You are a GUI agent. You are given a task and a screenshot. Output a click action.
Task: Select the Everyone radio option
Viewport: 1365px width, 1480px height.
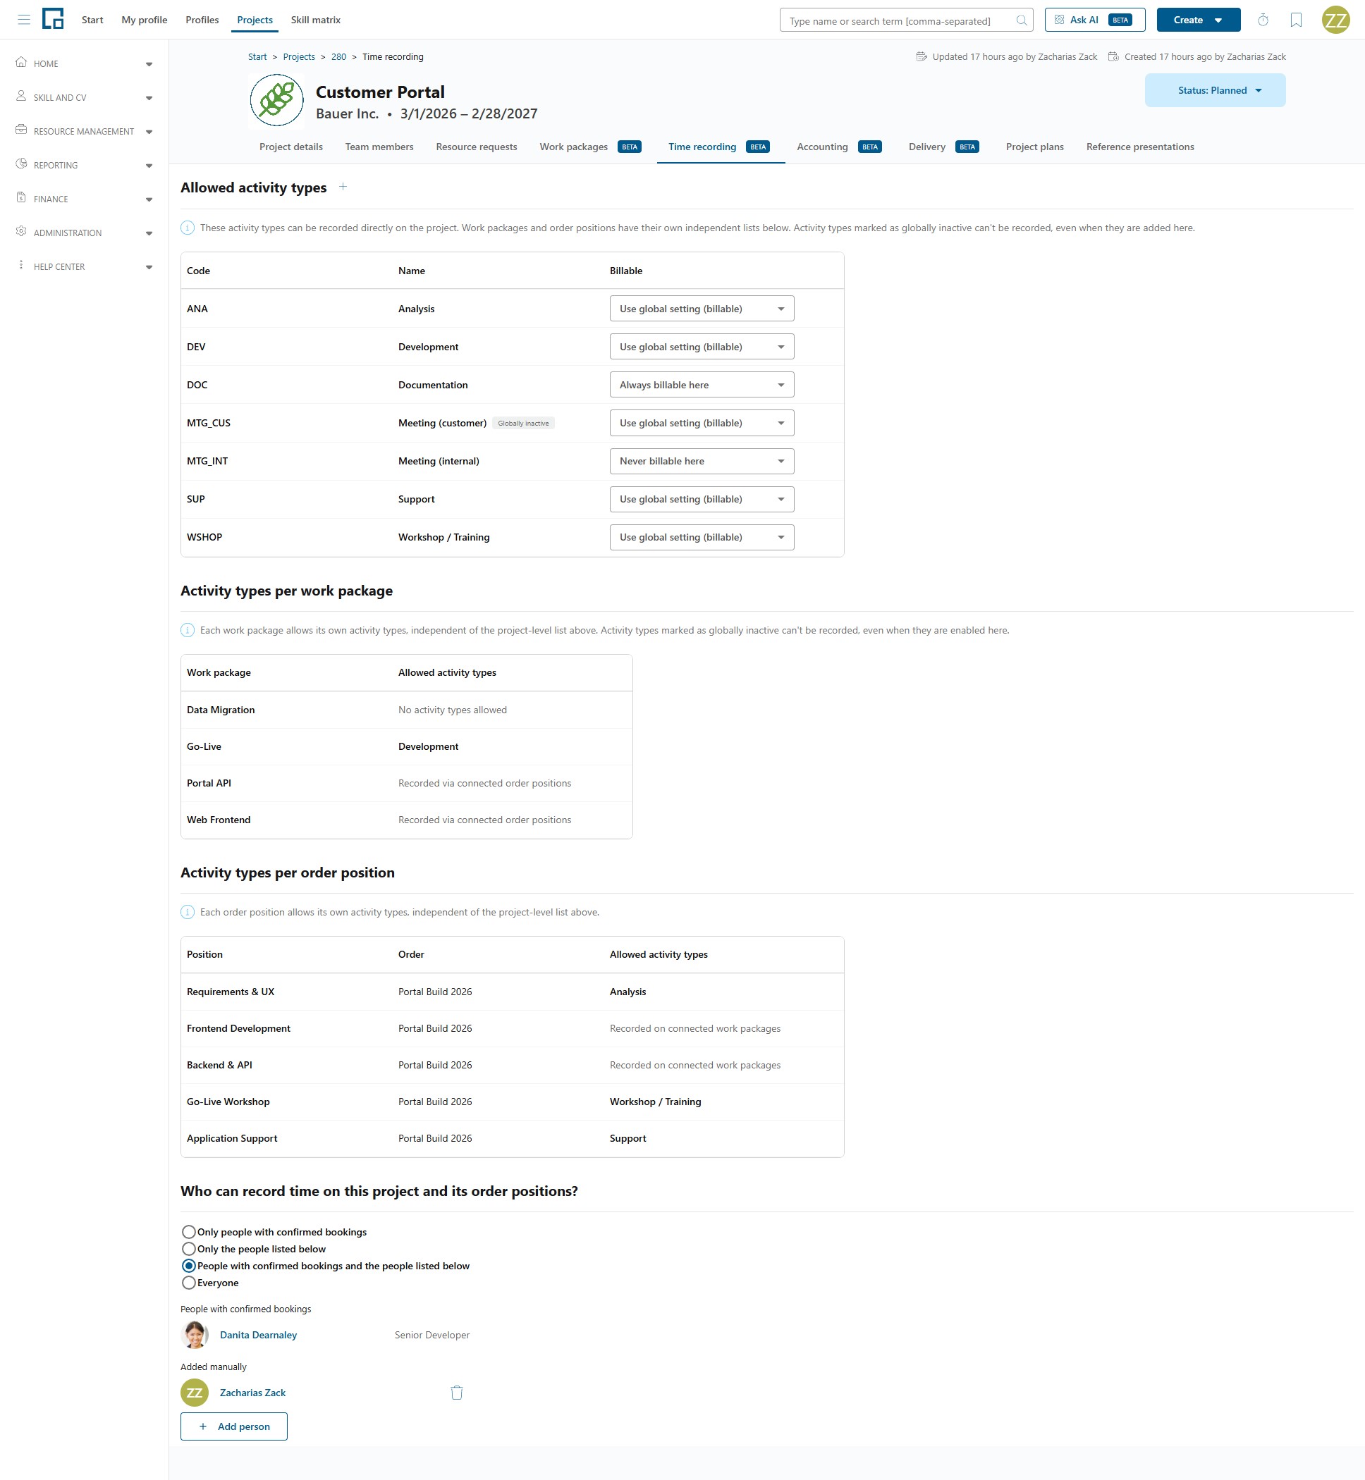[x=189, y=1283]
